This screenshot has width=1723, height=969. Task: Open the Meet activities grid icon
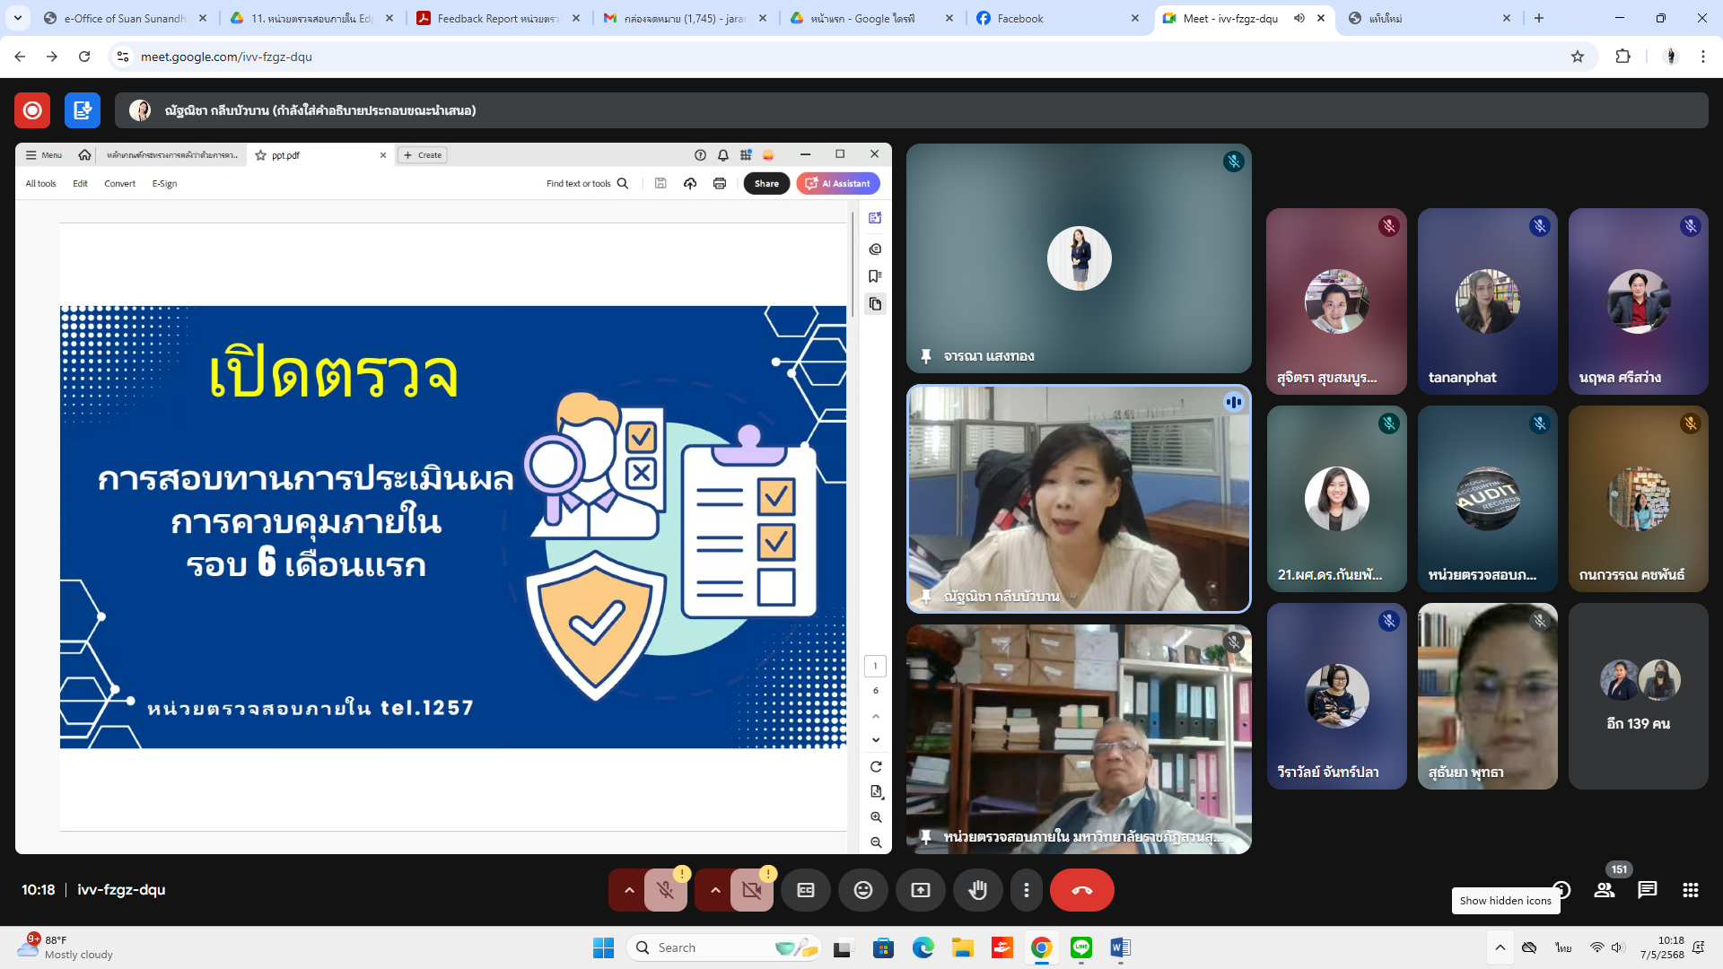pyautogui.click(x=1690, y=890)
